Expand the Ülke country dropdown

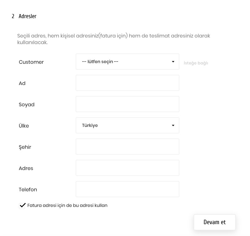[x=127, y=125]
